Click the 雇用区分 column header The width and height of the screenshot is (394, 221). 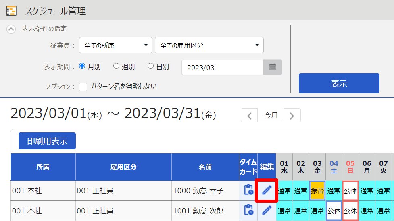coord(123,167)
